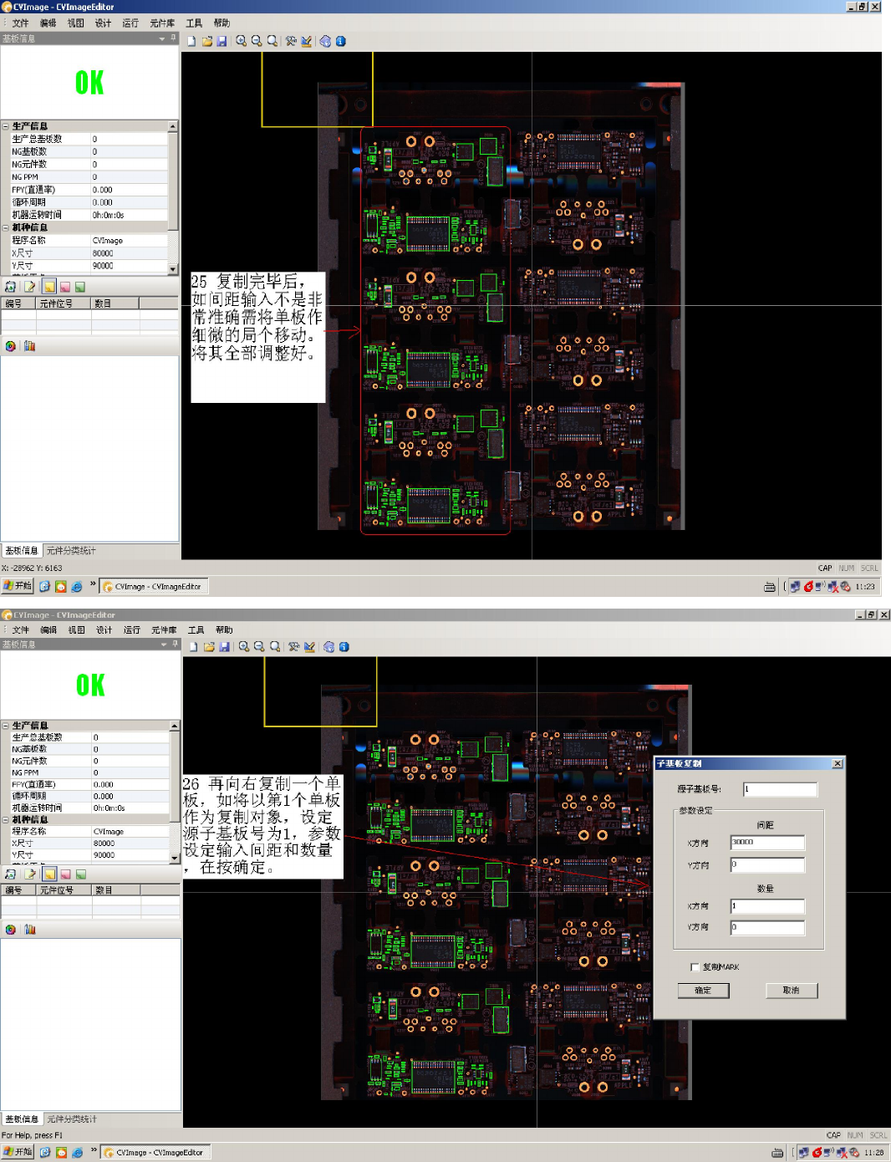Click Internet Explorer icon on upper taskbar quick launch
Viewport: 891px width, 1162px height.
(x=77, y=587)
